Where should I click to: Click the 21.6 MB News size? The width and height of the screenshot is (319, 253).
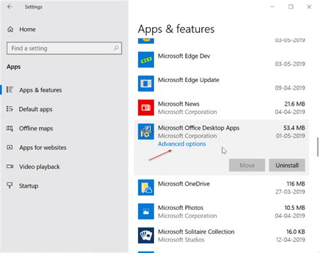coord(295,104)
